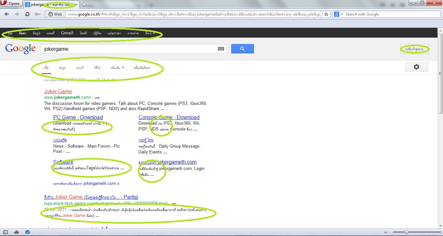The image size is (443, 236).
Task: Click the green www.jokergameth.com URL text
Action: click(x=67, y=97)
